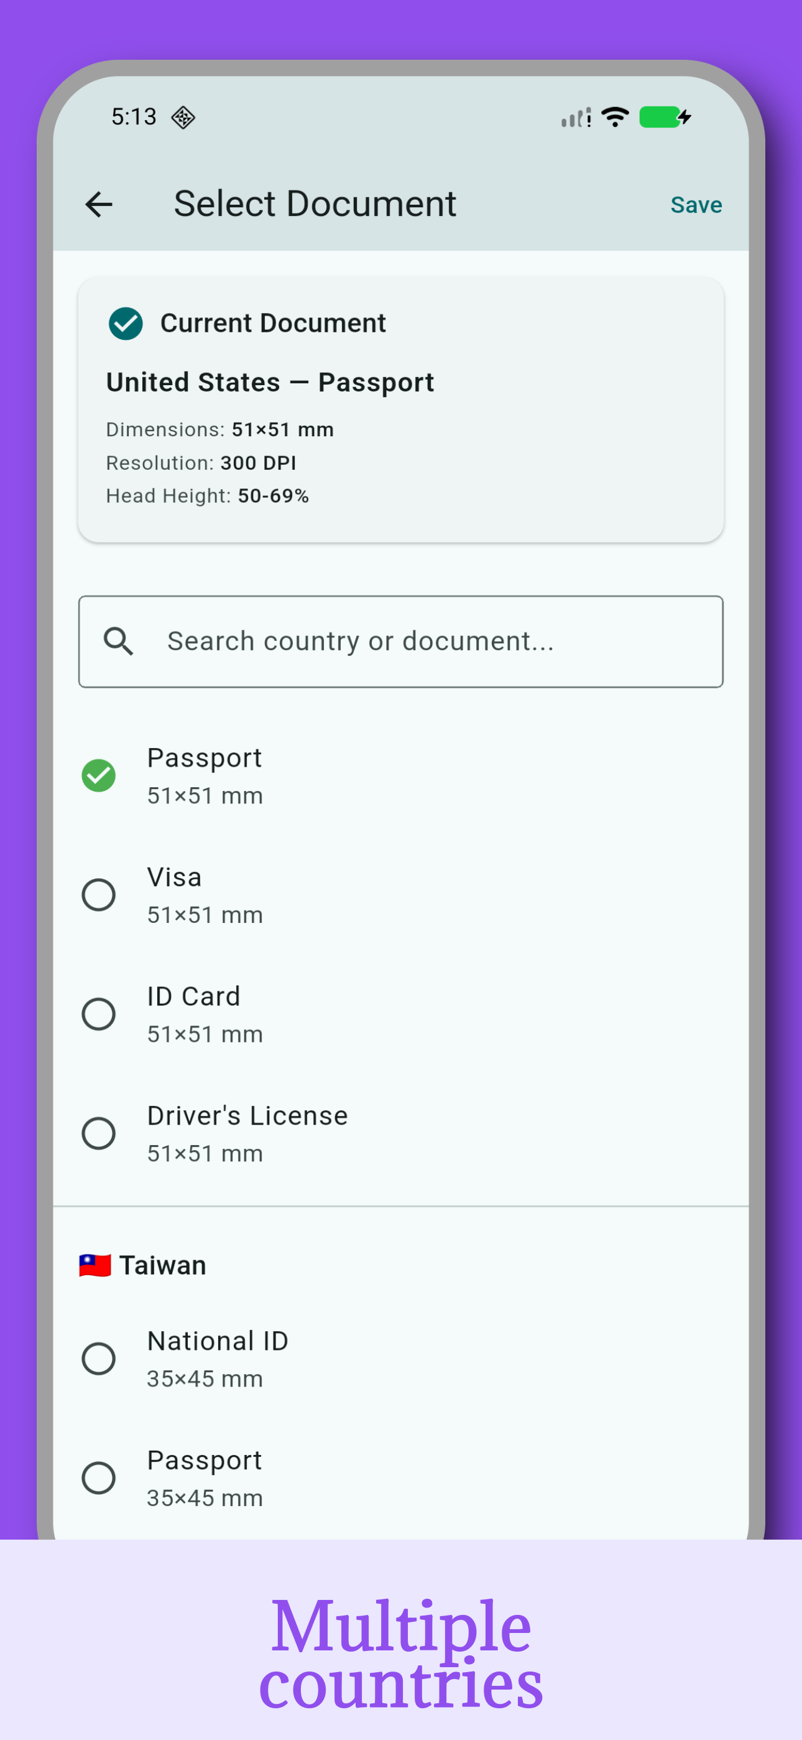Tap the Wi-Fi status icon
The height and width of the screenshot is (1740, 802).
pyautogui.click(x=615, y=117)
